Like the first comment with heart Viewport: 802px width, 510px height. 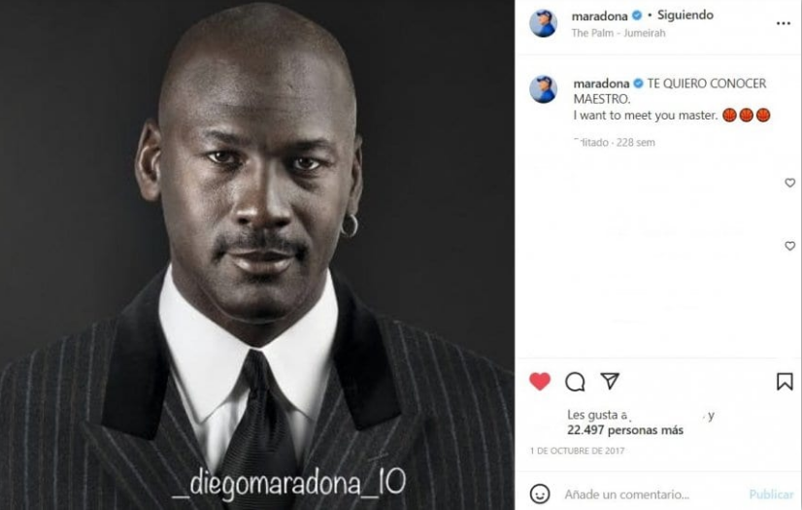pos(789,183)
